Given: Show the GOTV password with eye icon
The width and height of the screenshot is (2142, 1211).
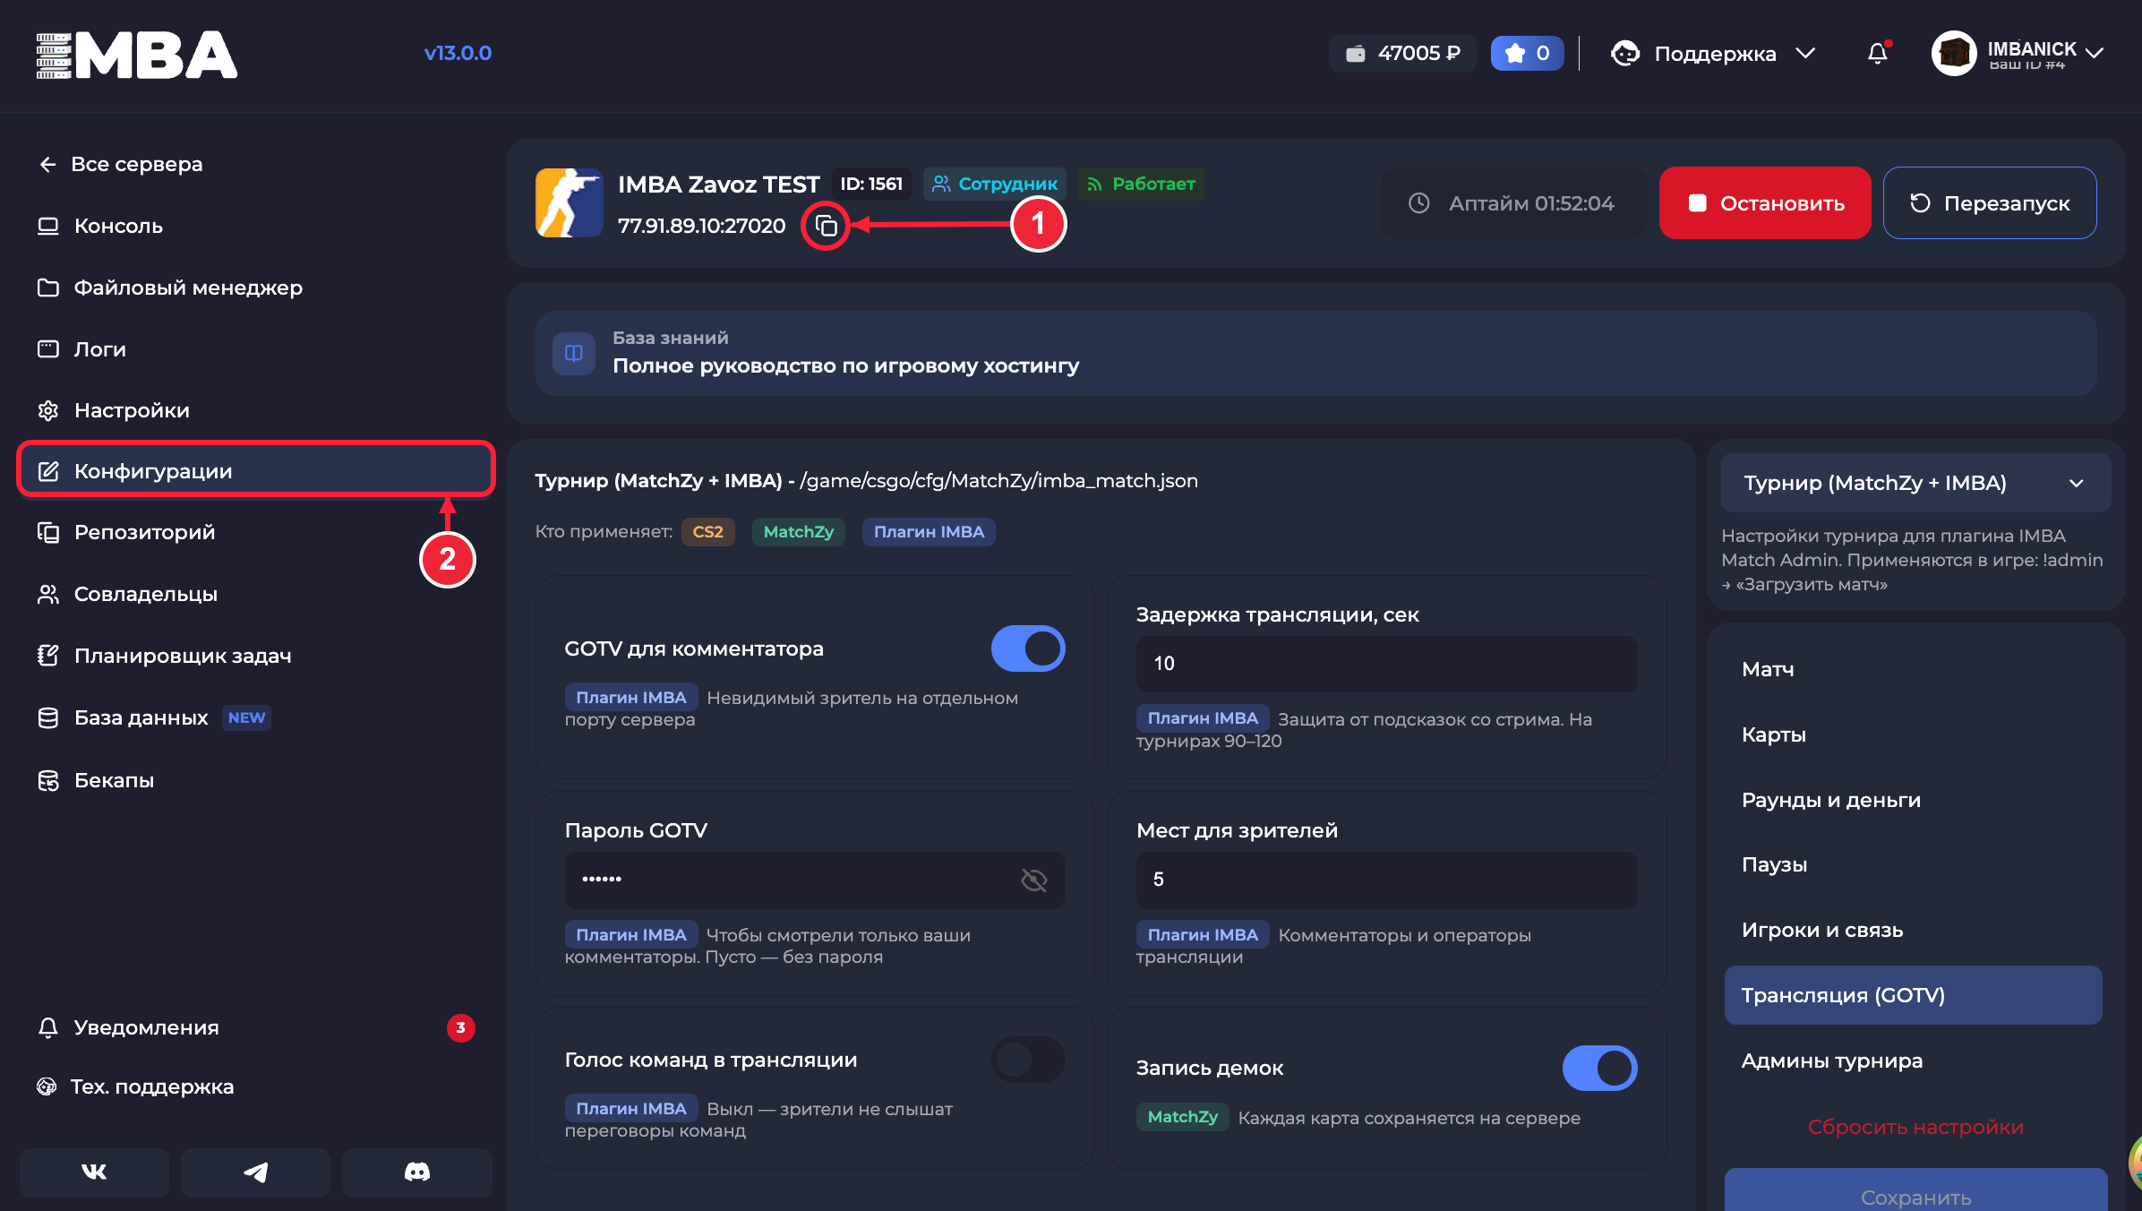Looking at the screenshot, I should [1034, 880].
